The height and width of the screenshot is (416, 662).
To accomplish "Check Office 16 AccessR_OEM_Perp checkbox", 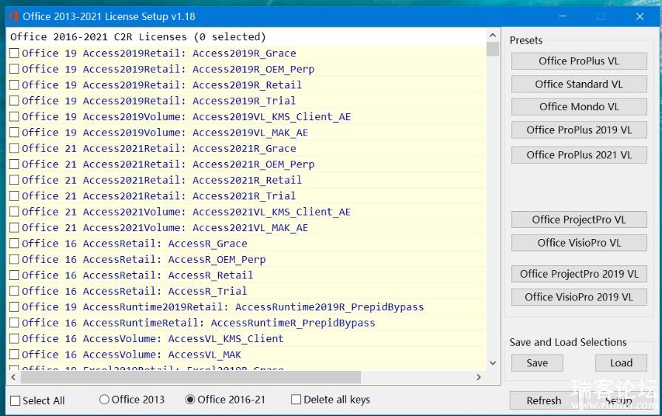I will point(14,259).
